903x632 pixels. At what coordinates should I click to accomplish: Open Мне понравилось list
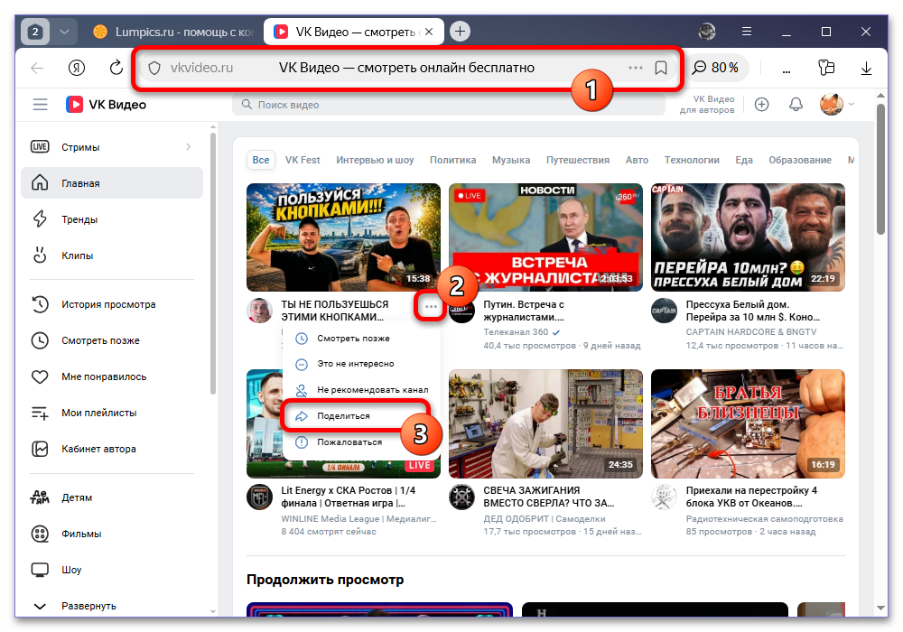pos(112,377)
